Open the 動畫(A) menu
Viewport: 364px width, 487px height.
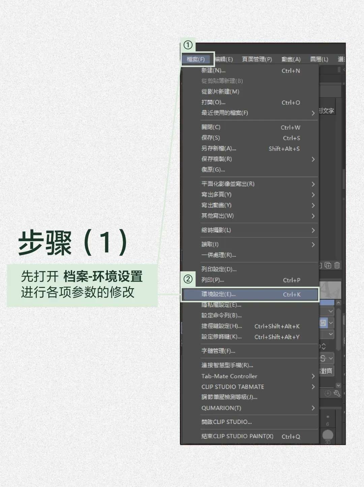(x=291, y=59)
